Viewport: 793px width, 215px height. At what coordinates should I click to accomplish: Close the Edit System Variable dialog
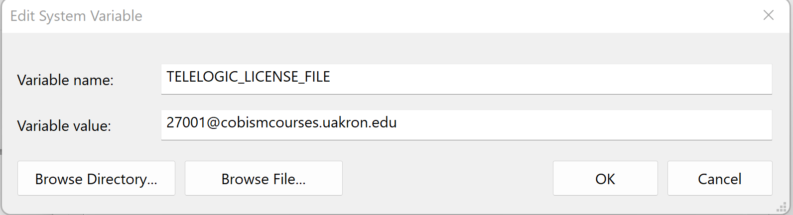point(769,15)
